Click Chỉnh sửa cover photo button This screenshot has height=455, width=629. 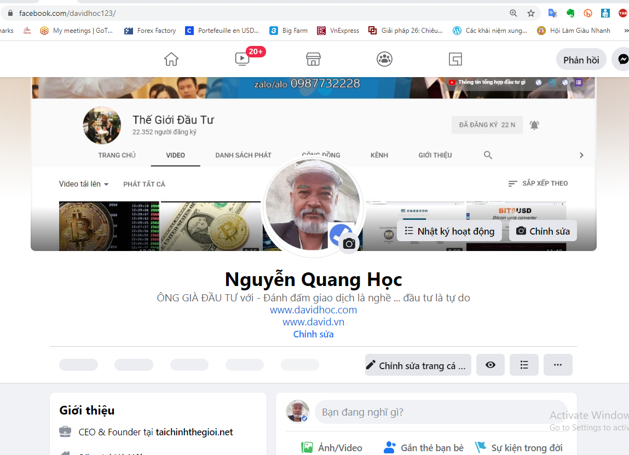pos(543,231)
